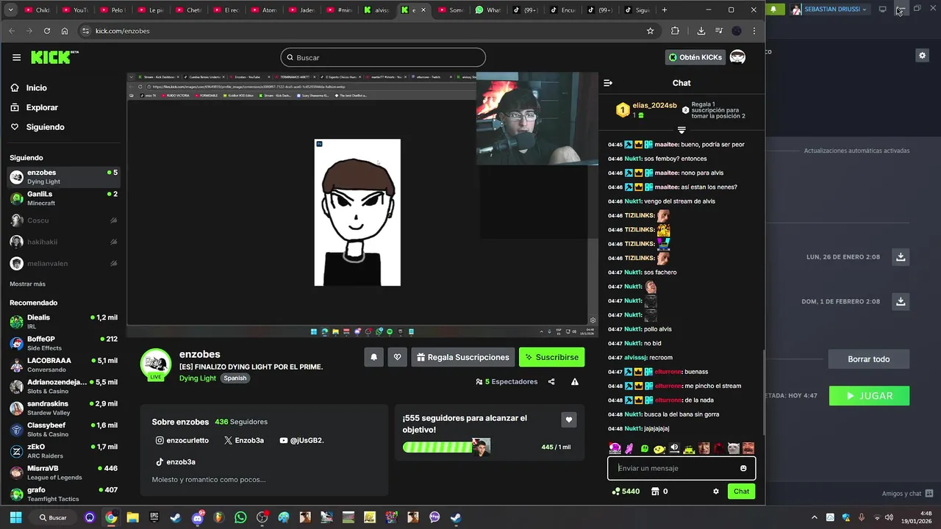941x529 pixels.
Task: Share the enzobes stream
Action: click(551, 381)
